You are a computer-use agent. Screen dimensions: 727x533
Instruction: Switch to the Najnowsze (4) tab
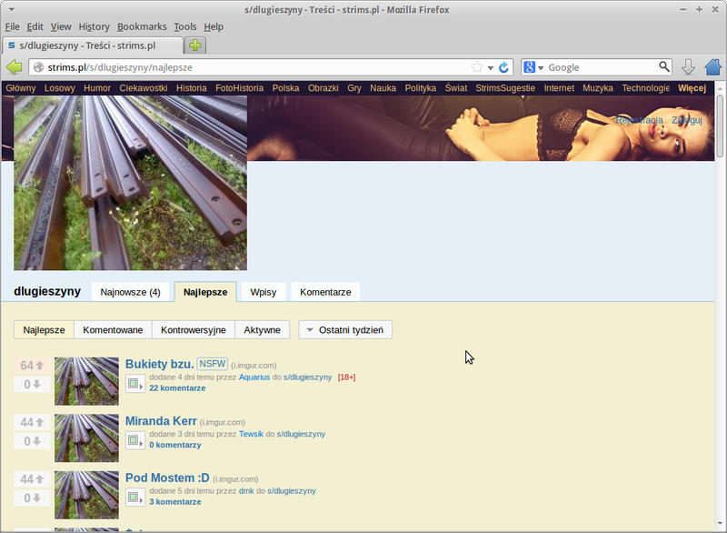pyautogui.click(x=130, y=292)
